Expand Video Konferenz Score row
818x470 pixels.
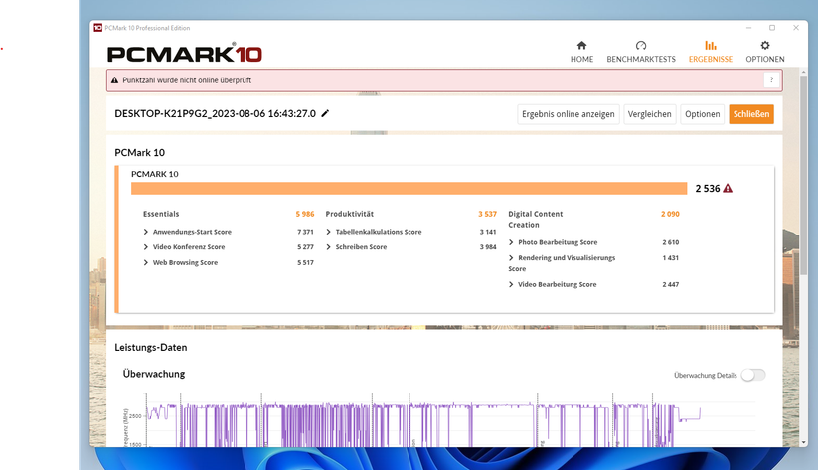146,247
